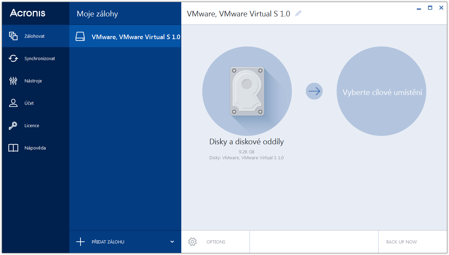Click the backup title VMware Virtual S 1.0 header

click(238, 14)
